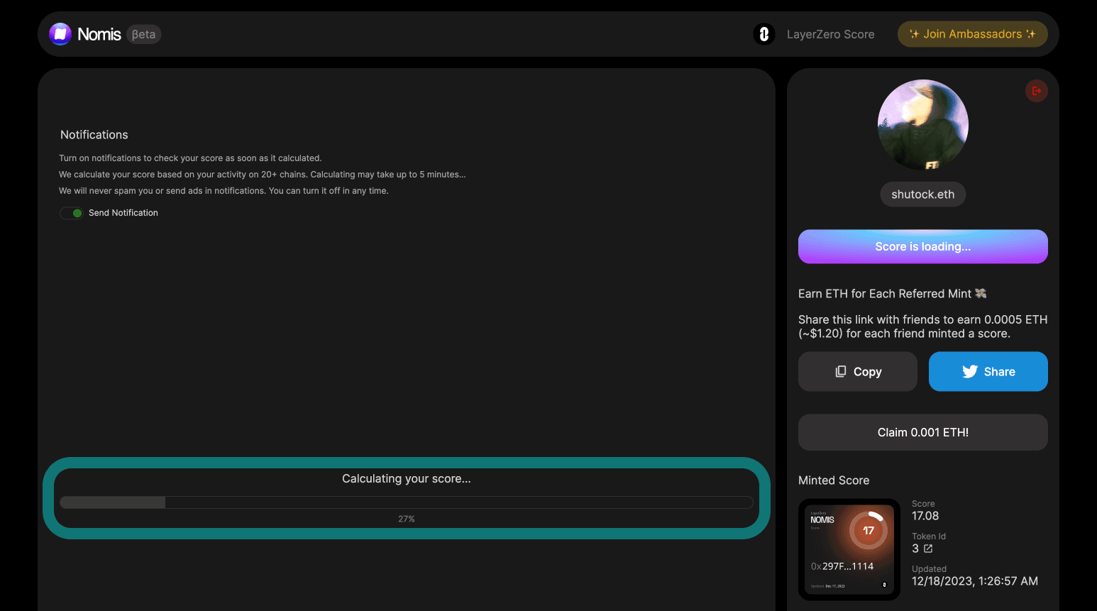Open Token Id external link icon

coord(928,549)
